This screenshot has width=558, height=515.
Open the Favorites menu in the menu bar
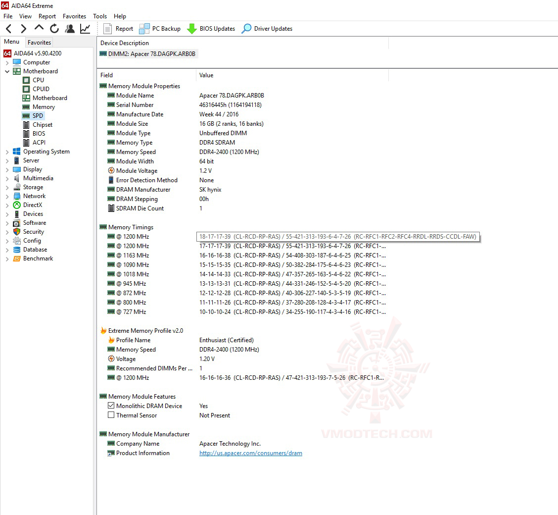pyautogui.click(x=74, y=16)
